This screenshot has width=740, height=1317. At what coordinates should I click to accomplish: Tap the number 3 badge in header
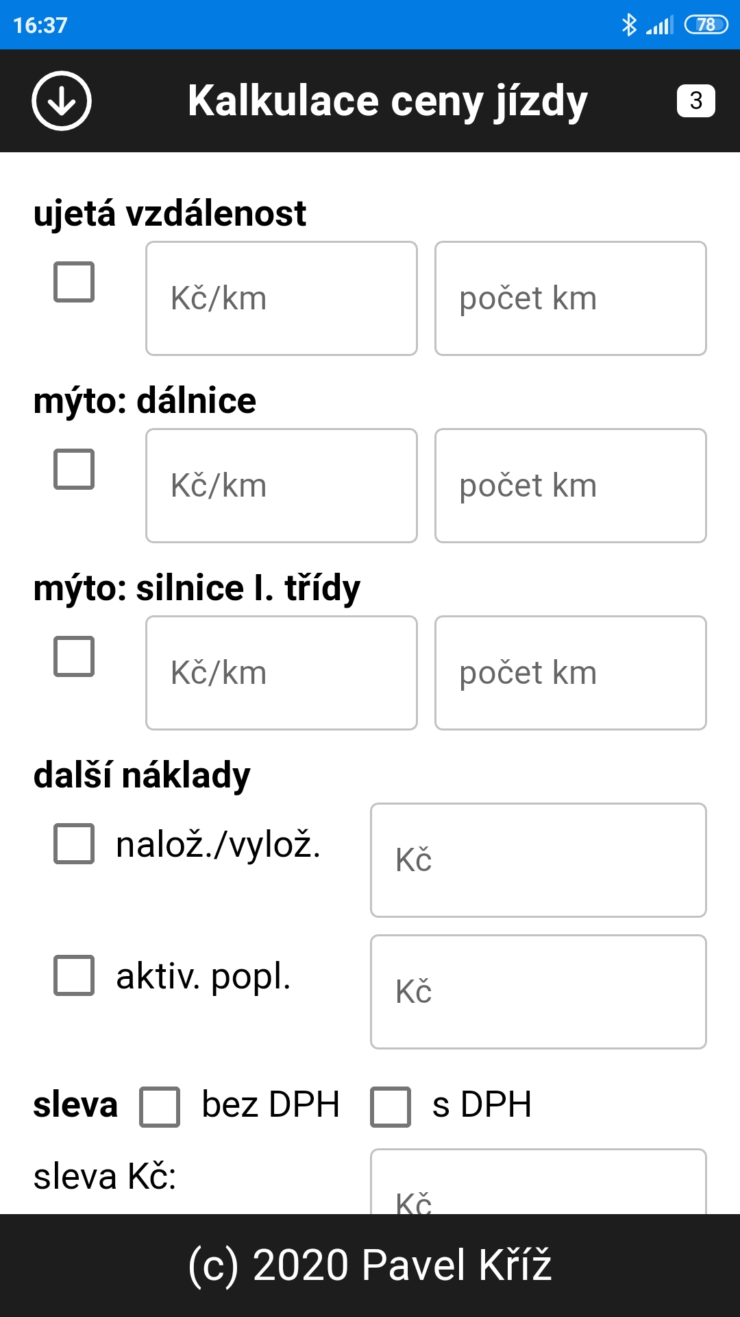[695, 101]
